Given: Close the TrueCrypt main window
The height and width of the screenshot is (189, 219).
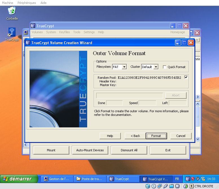Looking at the screenshot, I should tap(186, 26).
